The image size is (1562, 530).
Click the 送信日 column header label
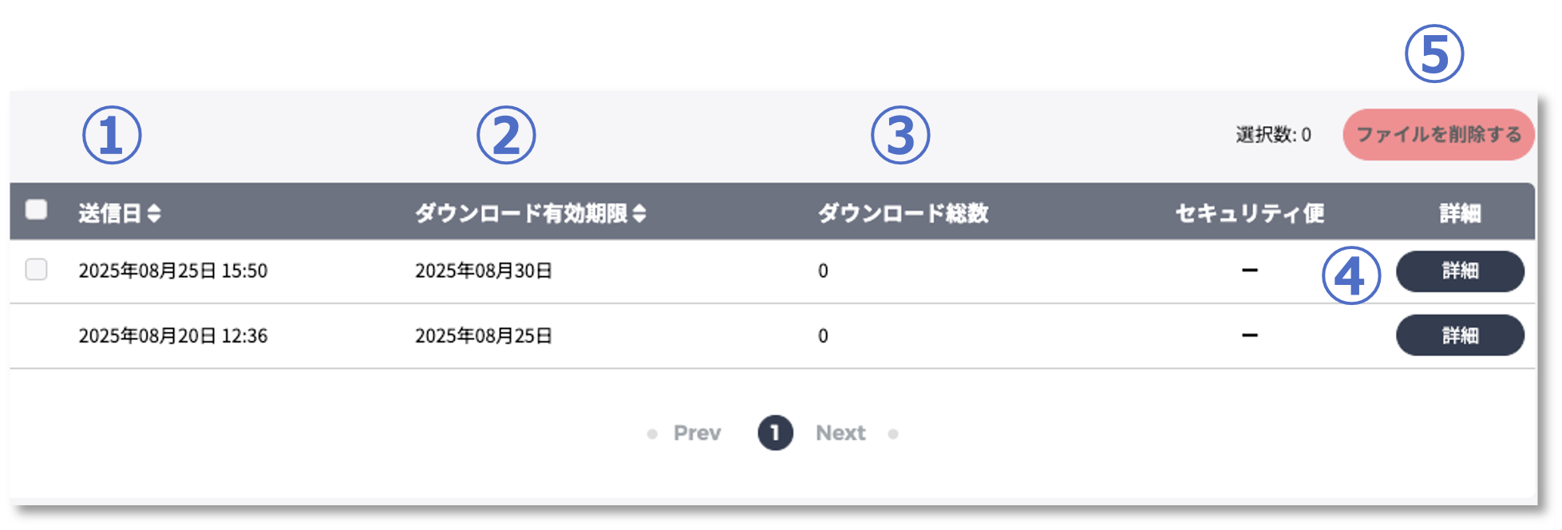(110, 213)
